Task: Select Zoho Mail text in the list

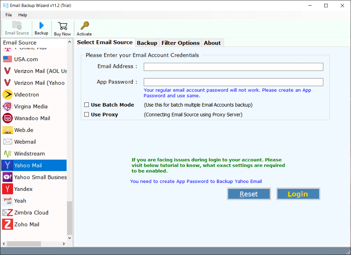Action: [x=27, y=224]
